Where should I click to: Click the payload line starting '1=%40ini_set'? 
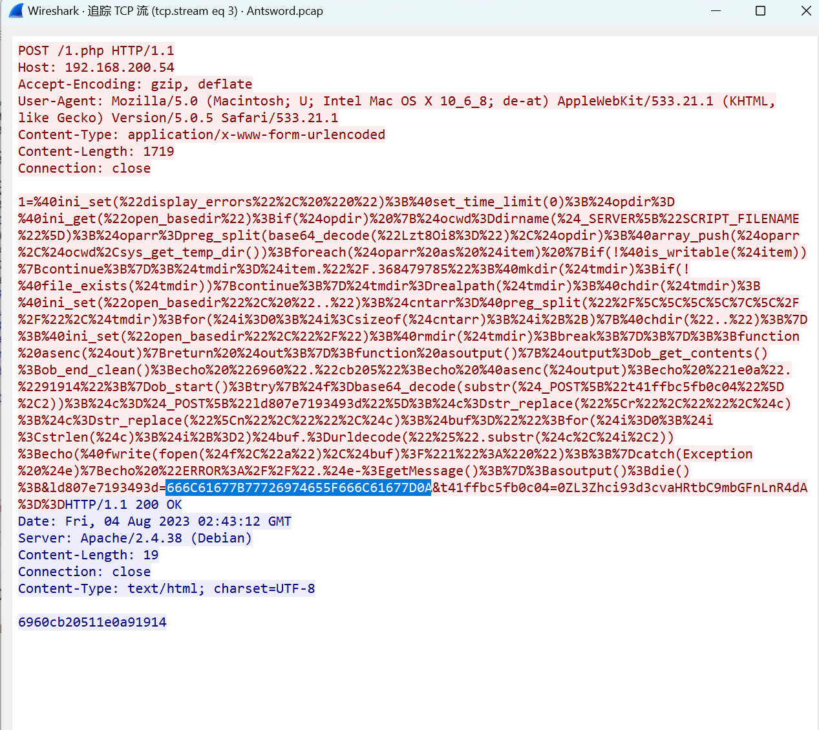coord(346,202)
